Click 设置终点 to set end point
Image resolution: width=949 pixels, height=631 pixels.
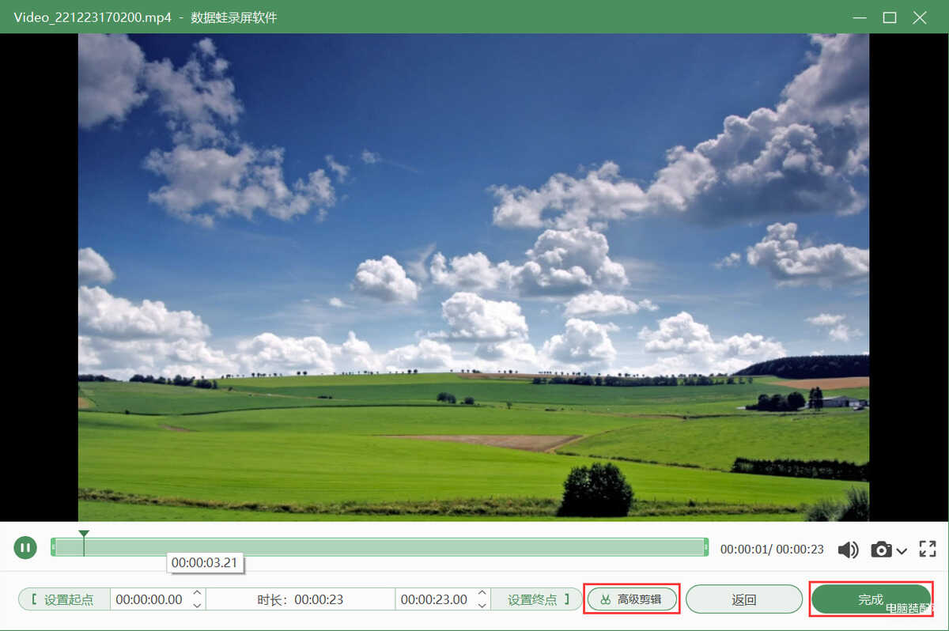click(x=537, y=599)
